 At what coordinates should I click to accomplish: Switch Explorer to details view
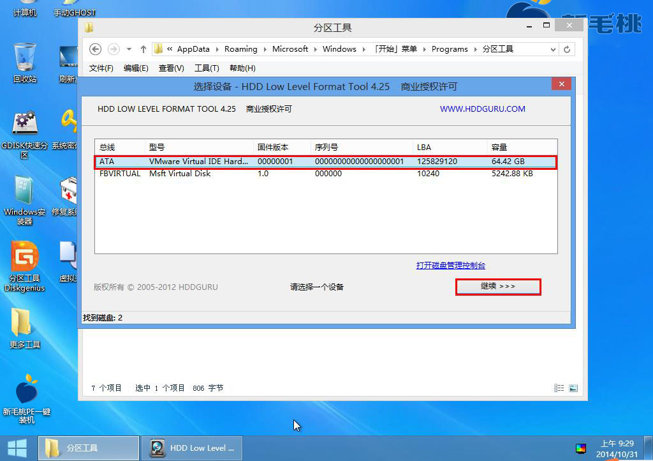tap(559, 388)
